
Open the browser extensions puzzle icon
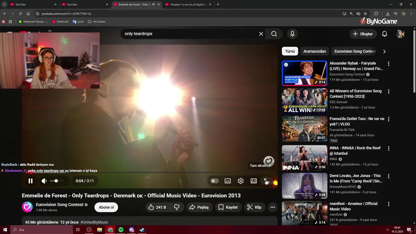pyautogui.click(x=376, y=14)
